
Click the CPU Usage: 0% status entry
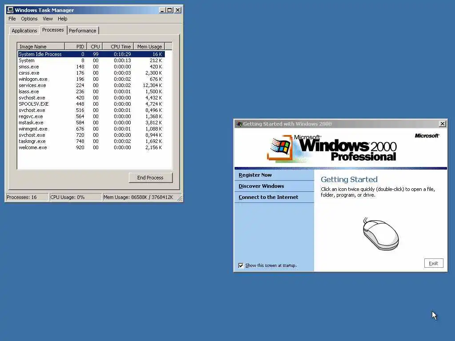coord(76,197)
